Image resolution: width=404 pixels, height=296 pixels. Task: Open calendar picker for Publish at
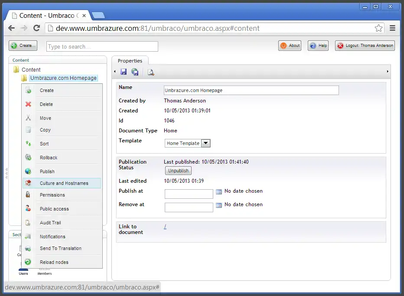(x=219, y=191)
